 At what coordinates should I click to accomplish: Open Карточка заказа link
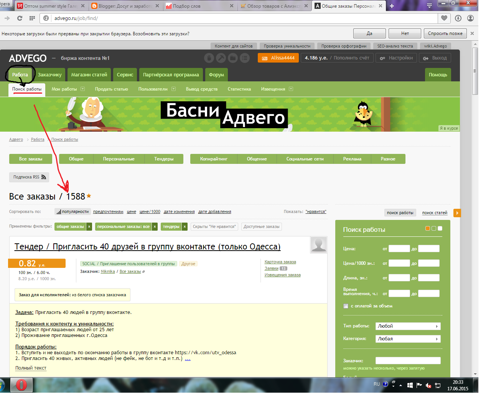point(280,262)
